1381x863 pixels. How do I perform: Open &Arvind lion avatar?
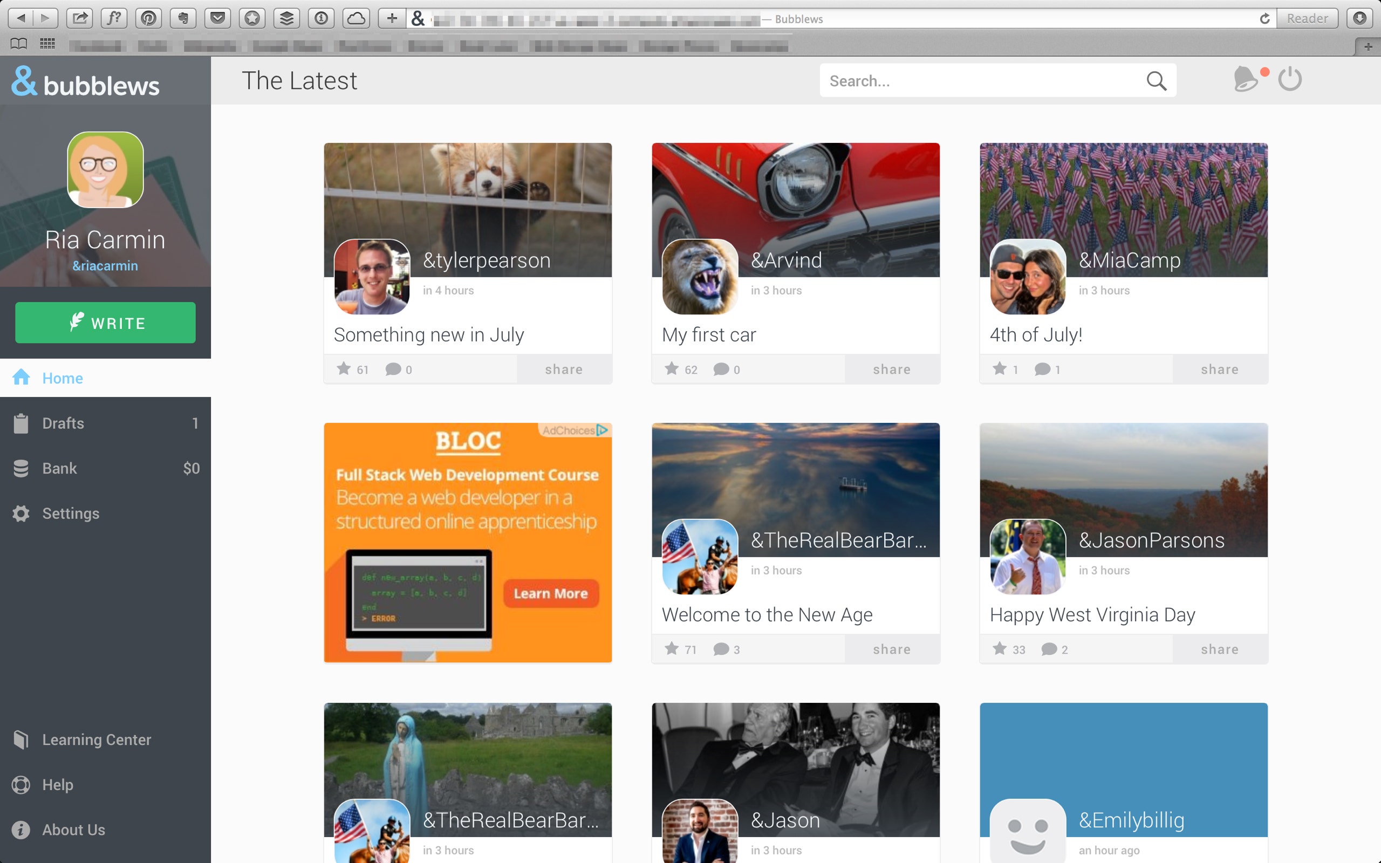(x=700, y=277)
